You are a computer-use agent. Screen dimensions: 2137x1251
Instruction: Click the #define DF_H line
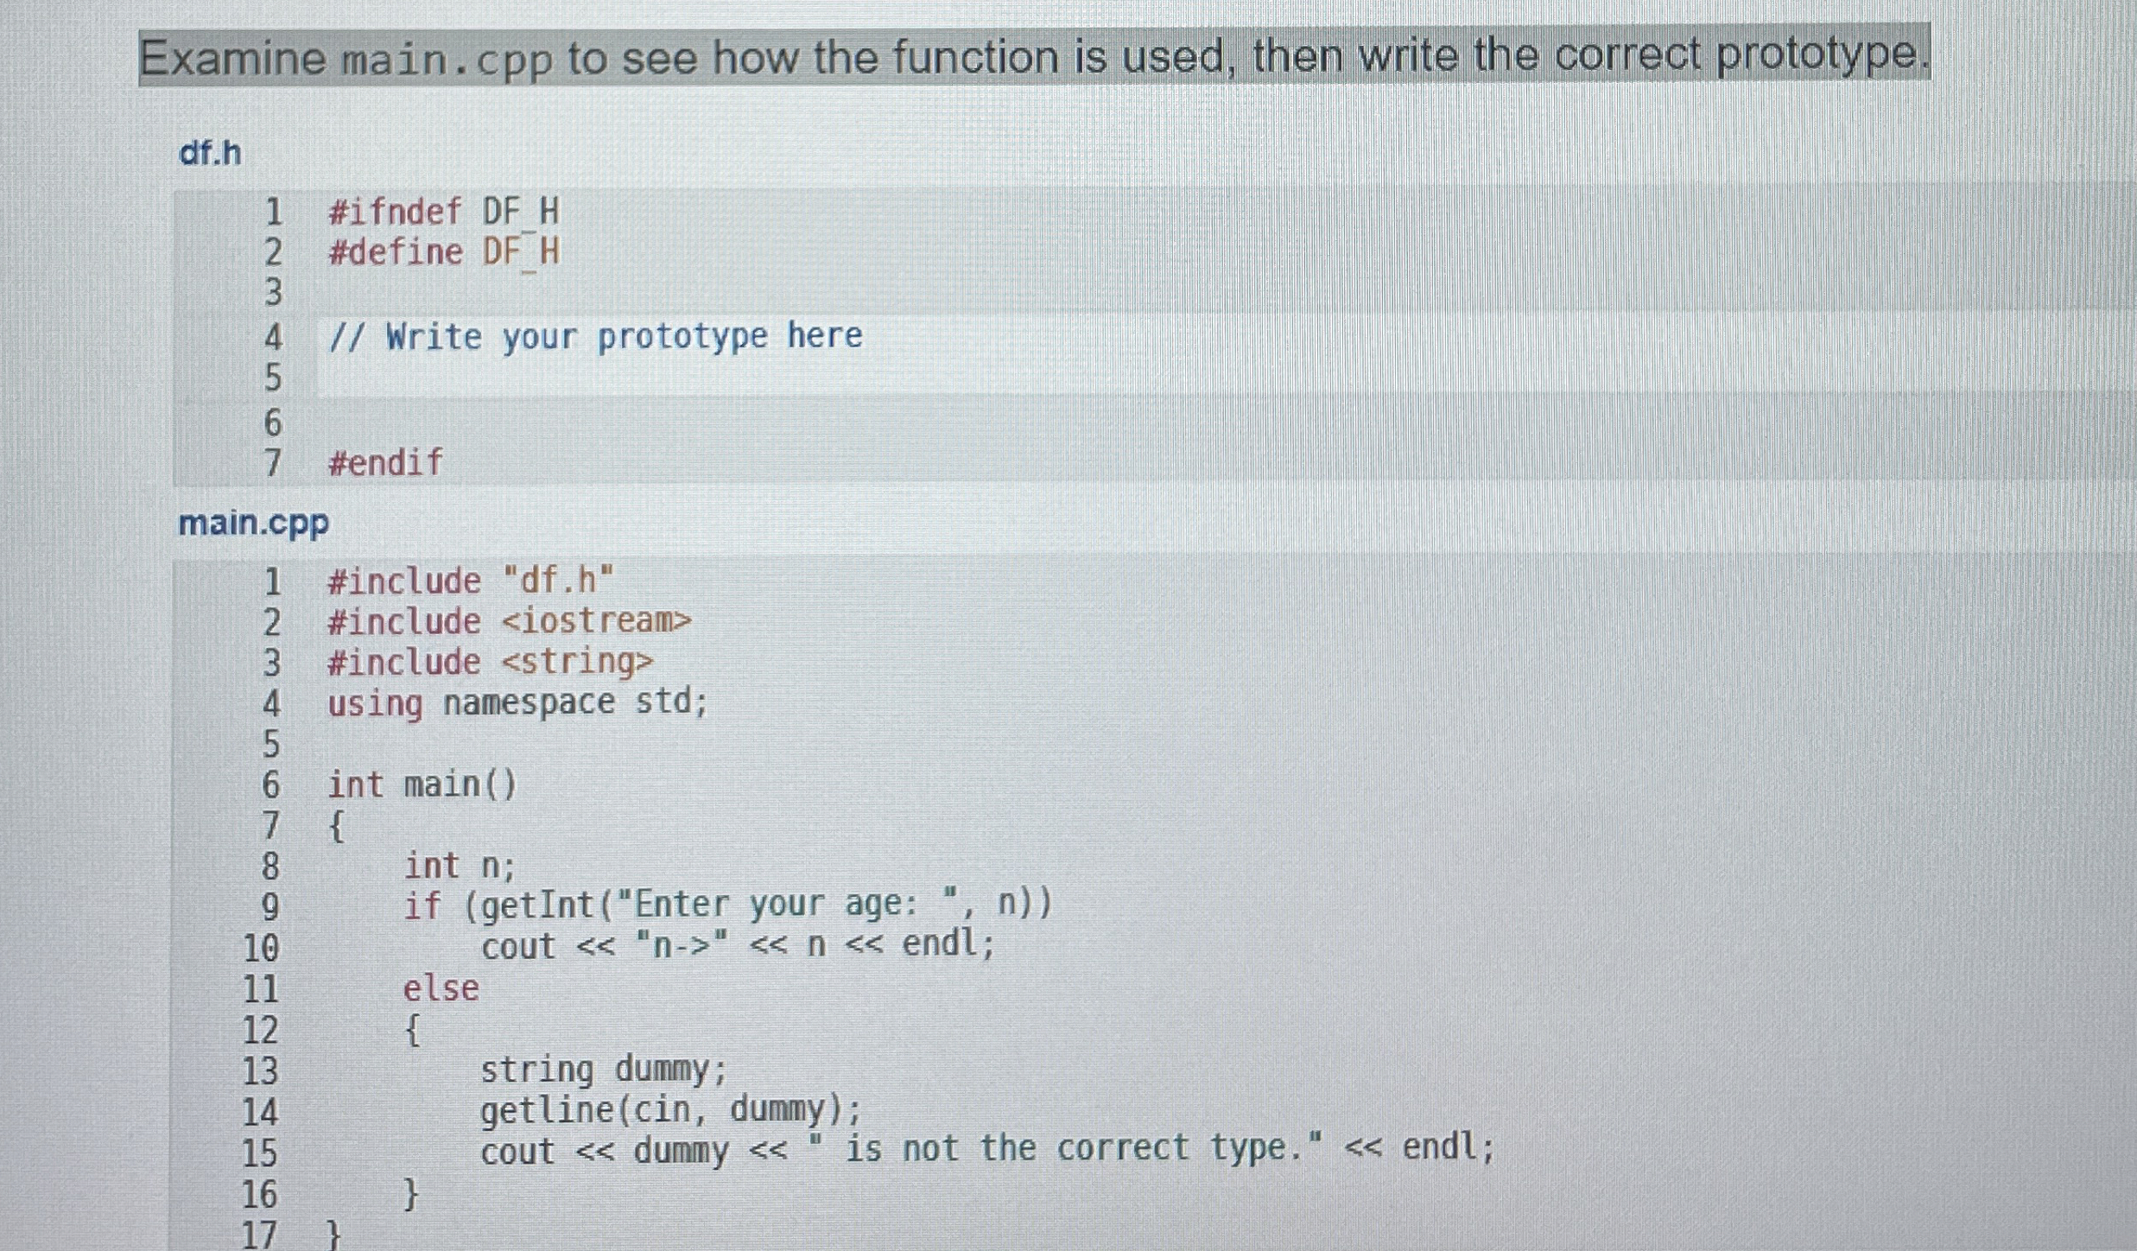click(x=443, y=252)
